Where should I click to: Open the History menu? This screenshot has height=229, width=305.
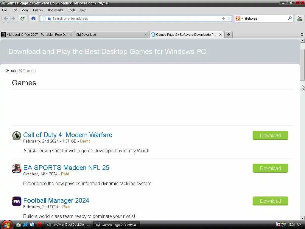pos(38,10)
